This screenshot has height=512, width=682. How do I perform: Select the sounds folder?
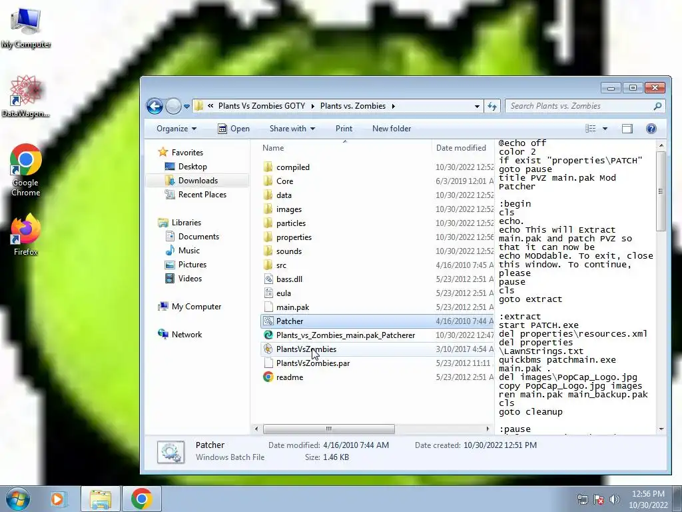click(x=289, y=251)
